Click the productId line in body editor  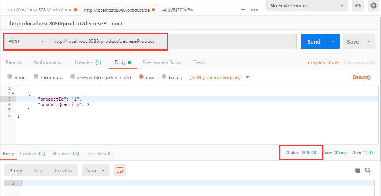pyautogui.click(x=197, y=99)
